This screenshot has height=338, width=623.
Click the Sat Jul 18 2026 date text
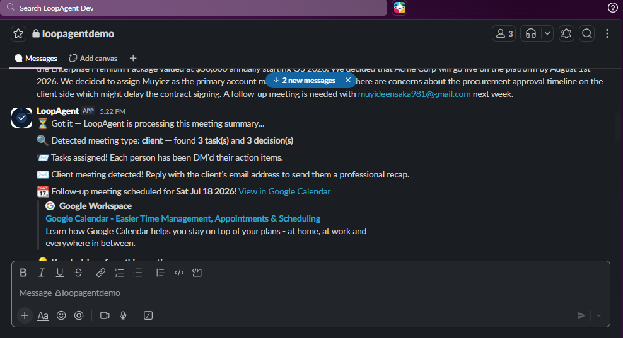point(205,191)
